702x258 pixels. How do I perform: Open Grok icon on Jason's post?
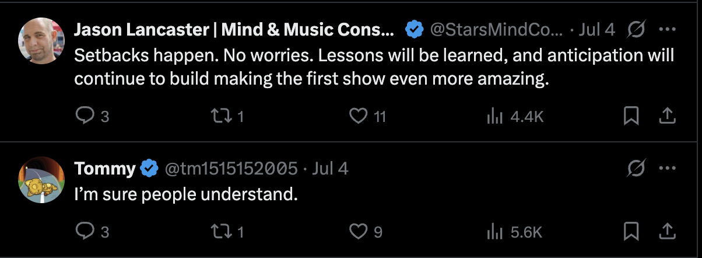[637, 30]
